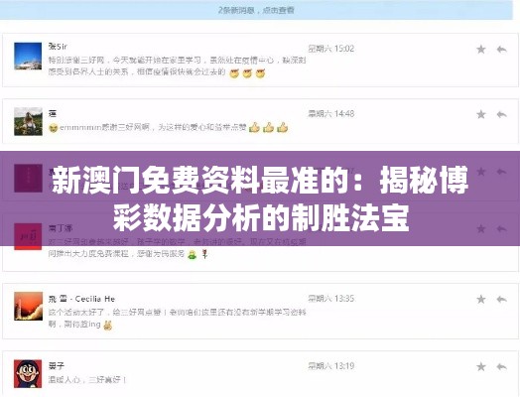This screenshot has width=520, height=397.
Task: Star the message from 飛雪 - Cecilia He
Action: (481, 299)
